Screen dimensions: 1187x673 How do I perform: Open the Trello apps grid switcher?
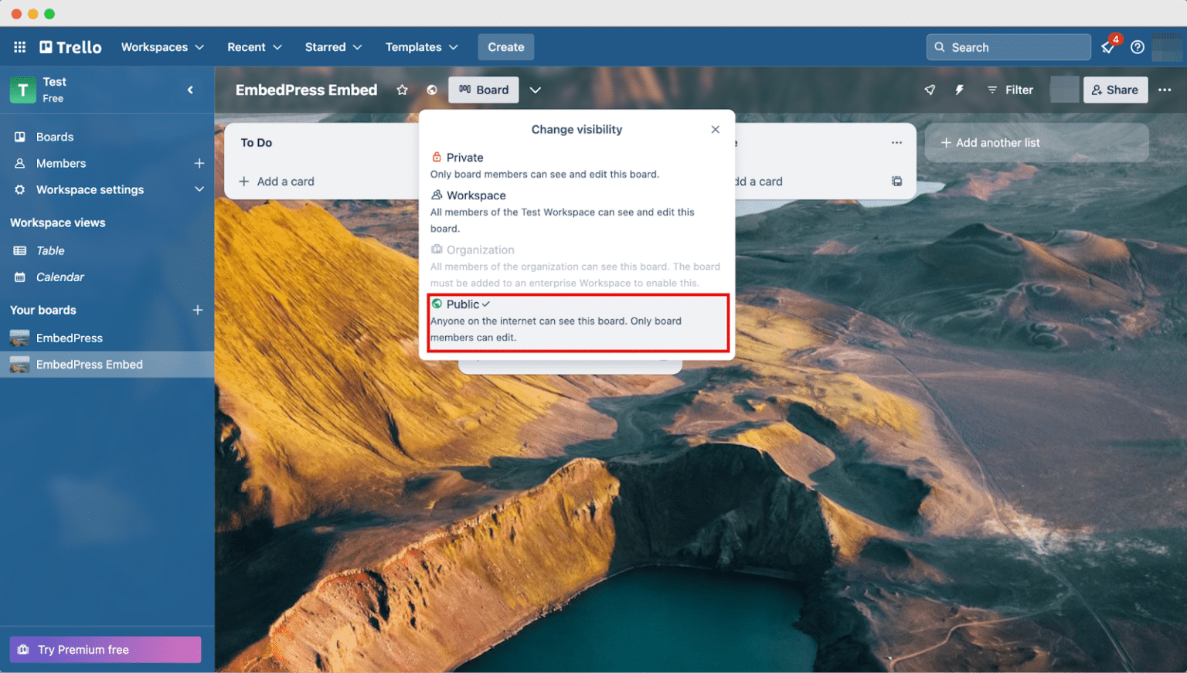click(19, 46)
